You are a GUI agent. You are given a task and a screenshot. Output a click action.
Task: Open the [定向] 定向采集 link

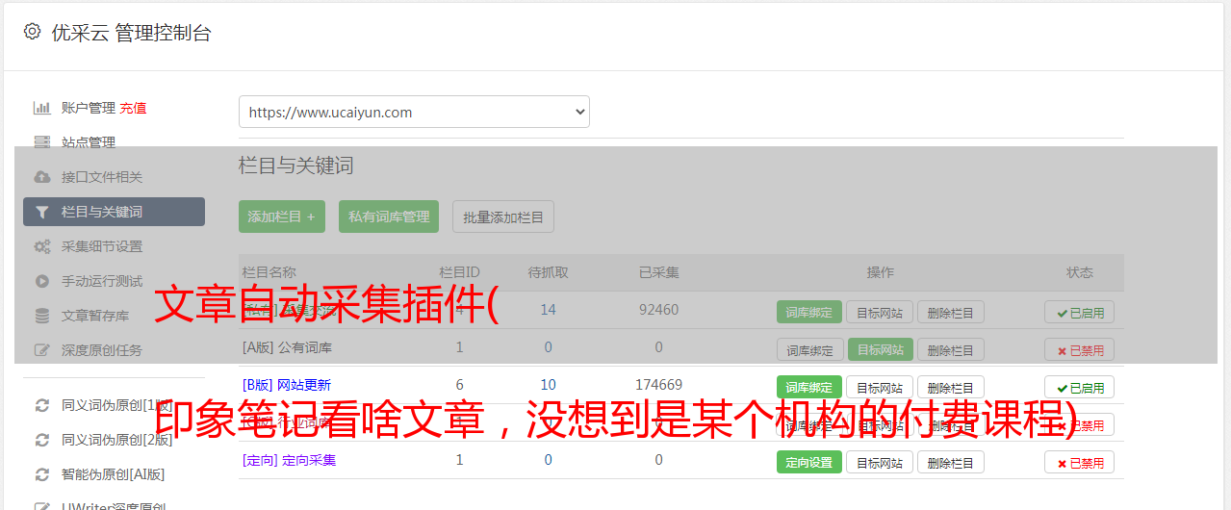[x=290, y=460]
